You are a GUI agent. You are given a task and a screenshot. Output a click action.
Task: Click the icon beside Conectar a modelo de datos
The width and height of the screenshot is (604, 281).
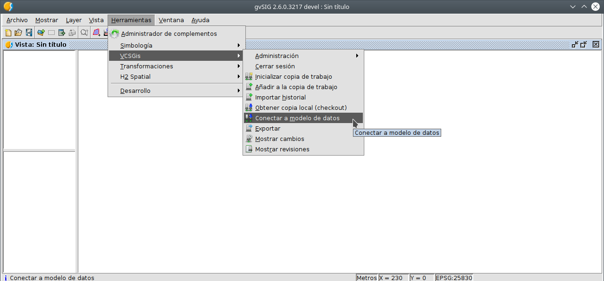coord(249,118)
